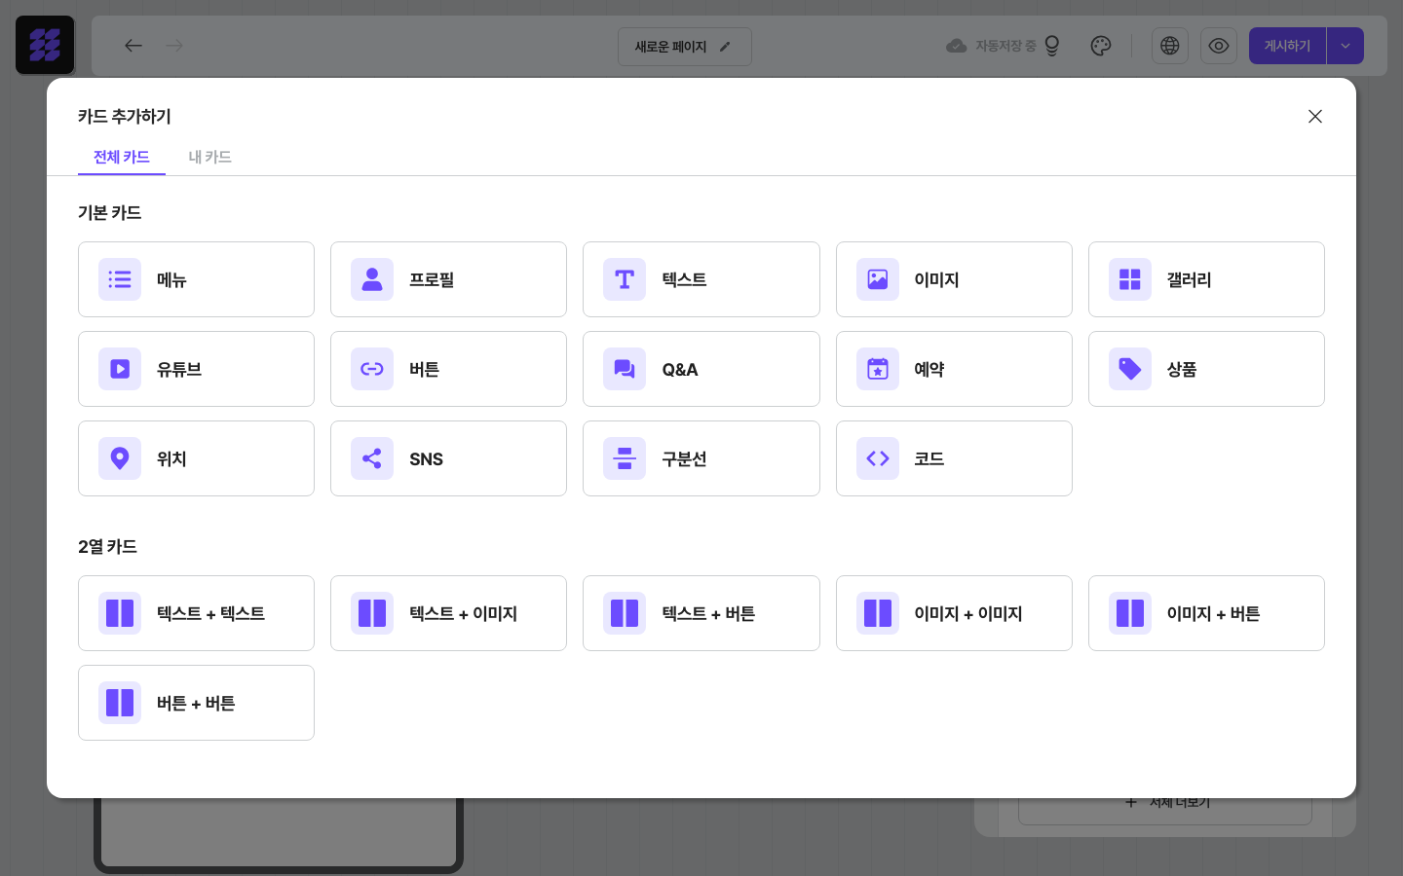Edit the 새로운 페이지 title
Viewport: 1403px width, 876px height.
tap(684, 47)
